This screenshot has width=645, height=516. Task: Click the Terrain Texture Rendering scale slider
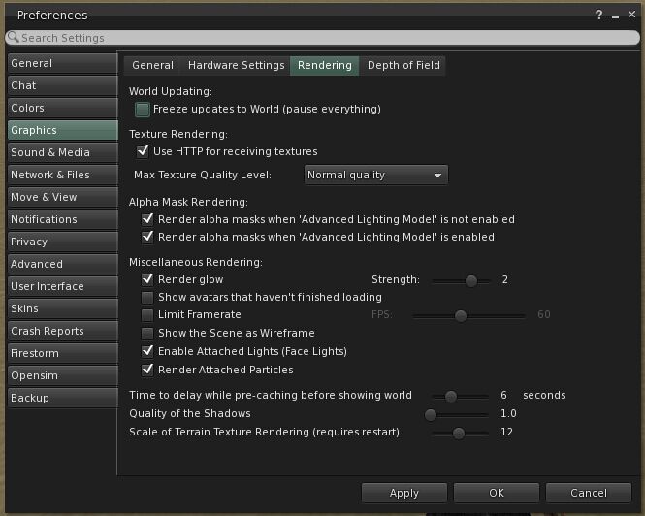[x=460, y=434]
